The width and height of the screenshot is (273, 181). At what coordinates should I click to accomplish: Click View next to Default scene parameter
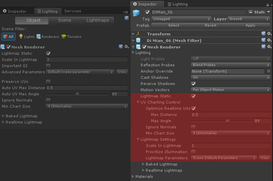click(122, 72)
